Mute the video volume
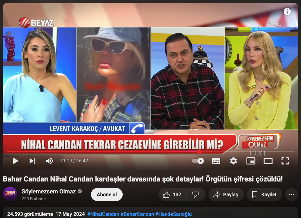The height and width of the screenshot is (218, 301). [x=49, y=161]
